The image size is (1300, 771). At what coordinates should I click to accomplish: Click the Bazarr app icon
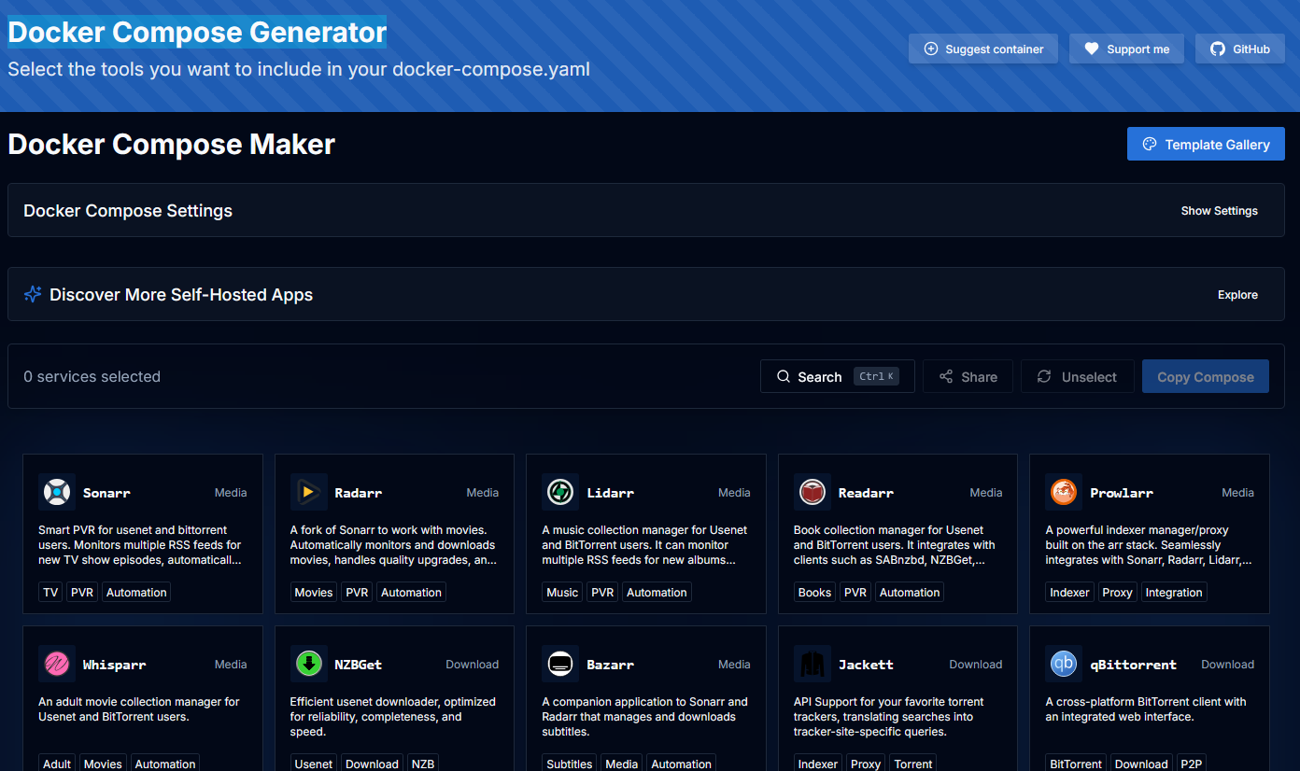tap(560, 664)
